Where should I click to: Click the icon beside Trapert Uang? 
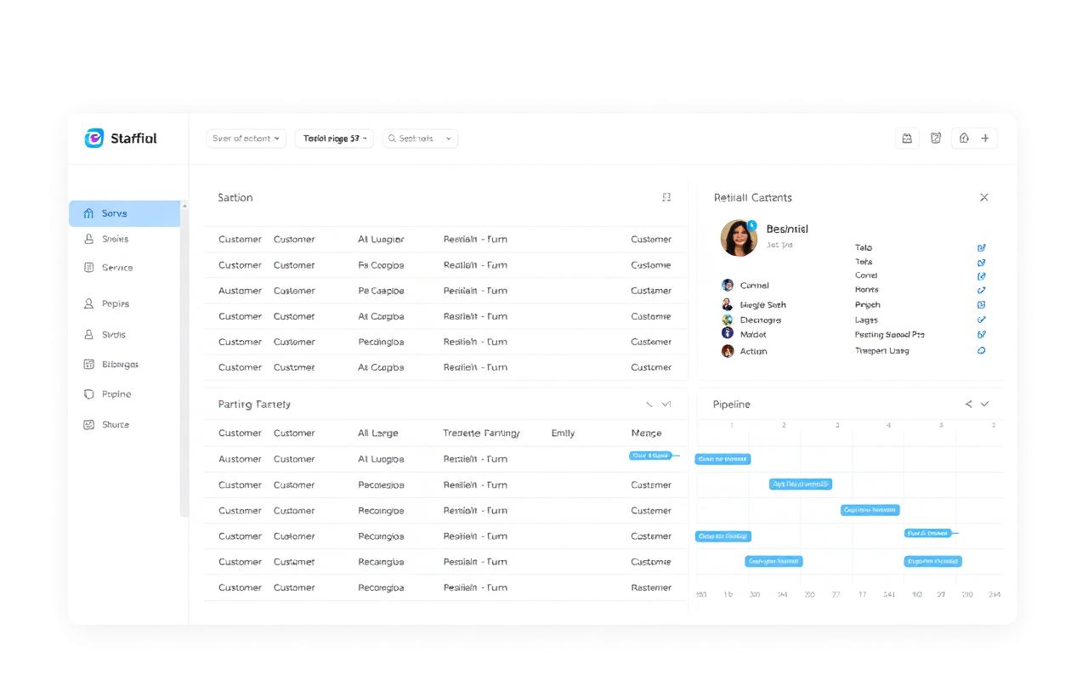pyautogui.click(x=982, y=351)
